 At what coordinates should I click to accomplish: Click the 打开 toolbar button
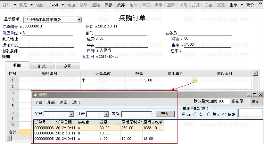click(x=196, y=5)
